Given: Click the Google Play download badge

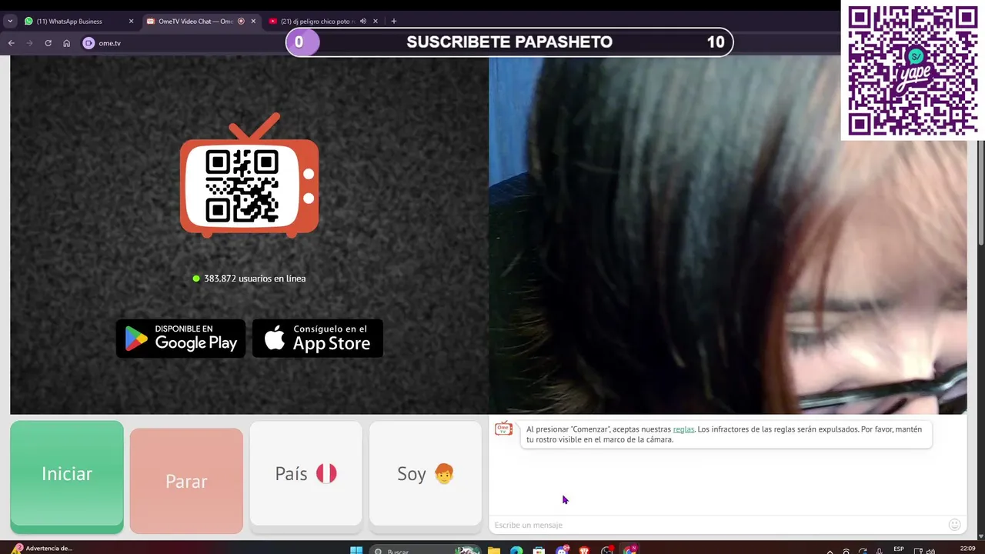Looking at the screenshot, I should pos(181,339).
